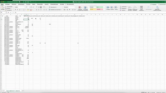The width and height of the screenshot is (166, 93).
Task: Click Adobe PDF erstellen und teilen
Action: 157,9
